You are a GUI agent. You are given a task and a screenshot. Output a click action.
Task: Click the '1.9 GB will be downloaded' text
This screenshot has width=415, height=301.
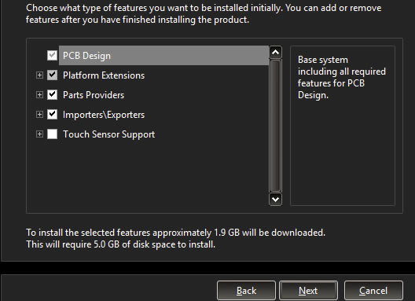(x=270, y=233)
